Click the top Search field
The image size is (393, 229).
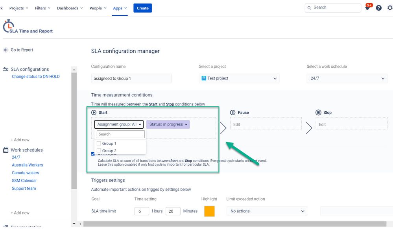tap(333, 8)
